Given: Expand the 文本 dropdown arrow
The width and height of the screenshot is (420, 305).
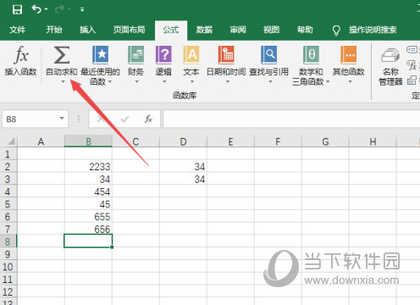Looking at the screenshot, I should pyautogui.click(x=192, y=81).
